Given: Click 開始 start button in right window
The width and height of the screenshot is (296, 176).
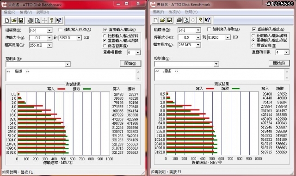Looking at the screenshot, I should pos(279,63).
